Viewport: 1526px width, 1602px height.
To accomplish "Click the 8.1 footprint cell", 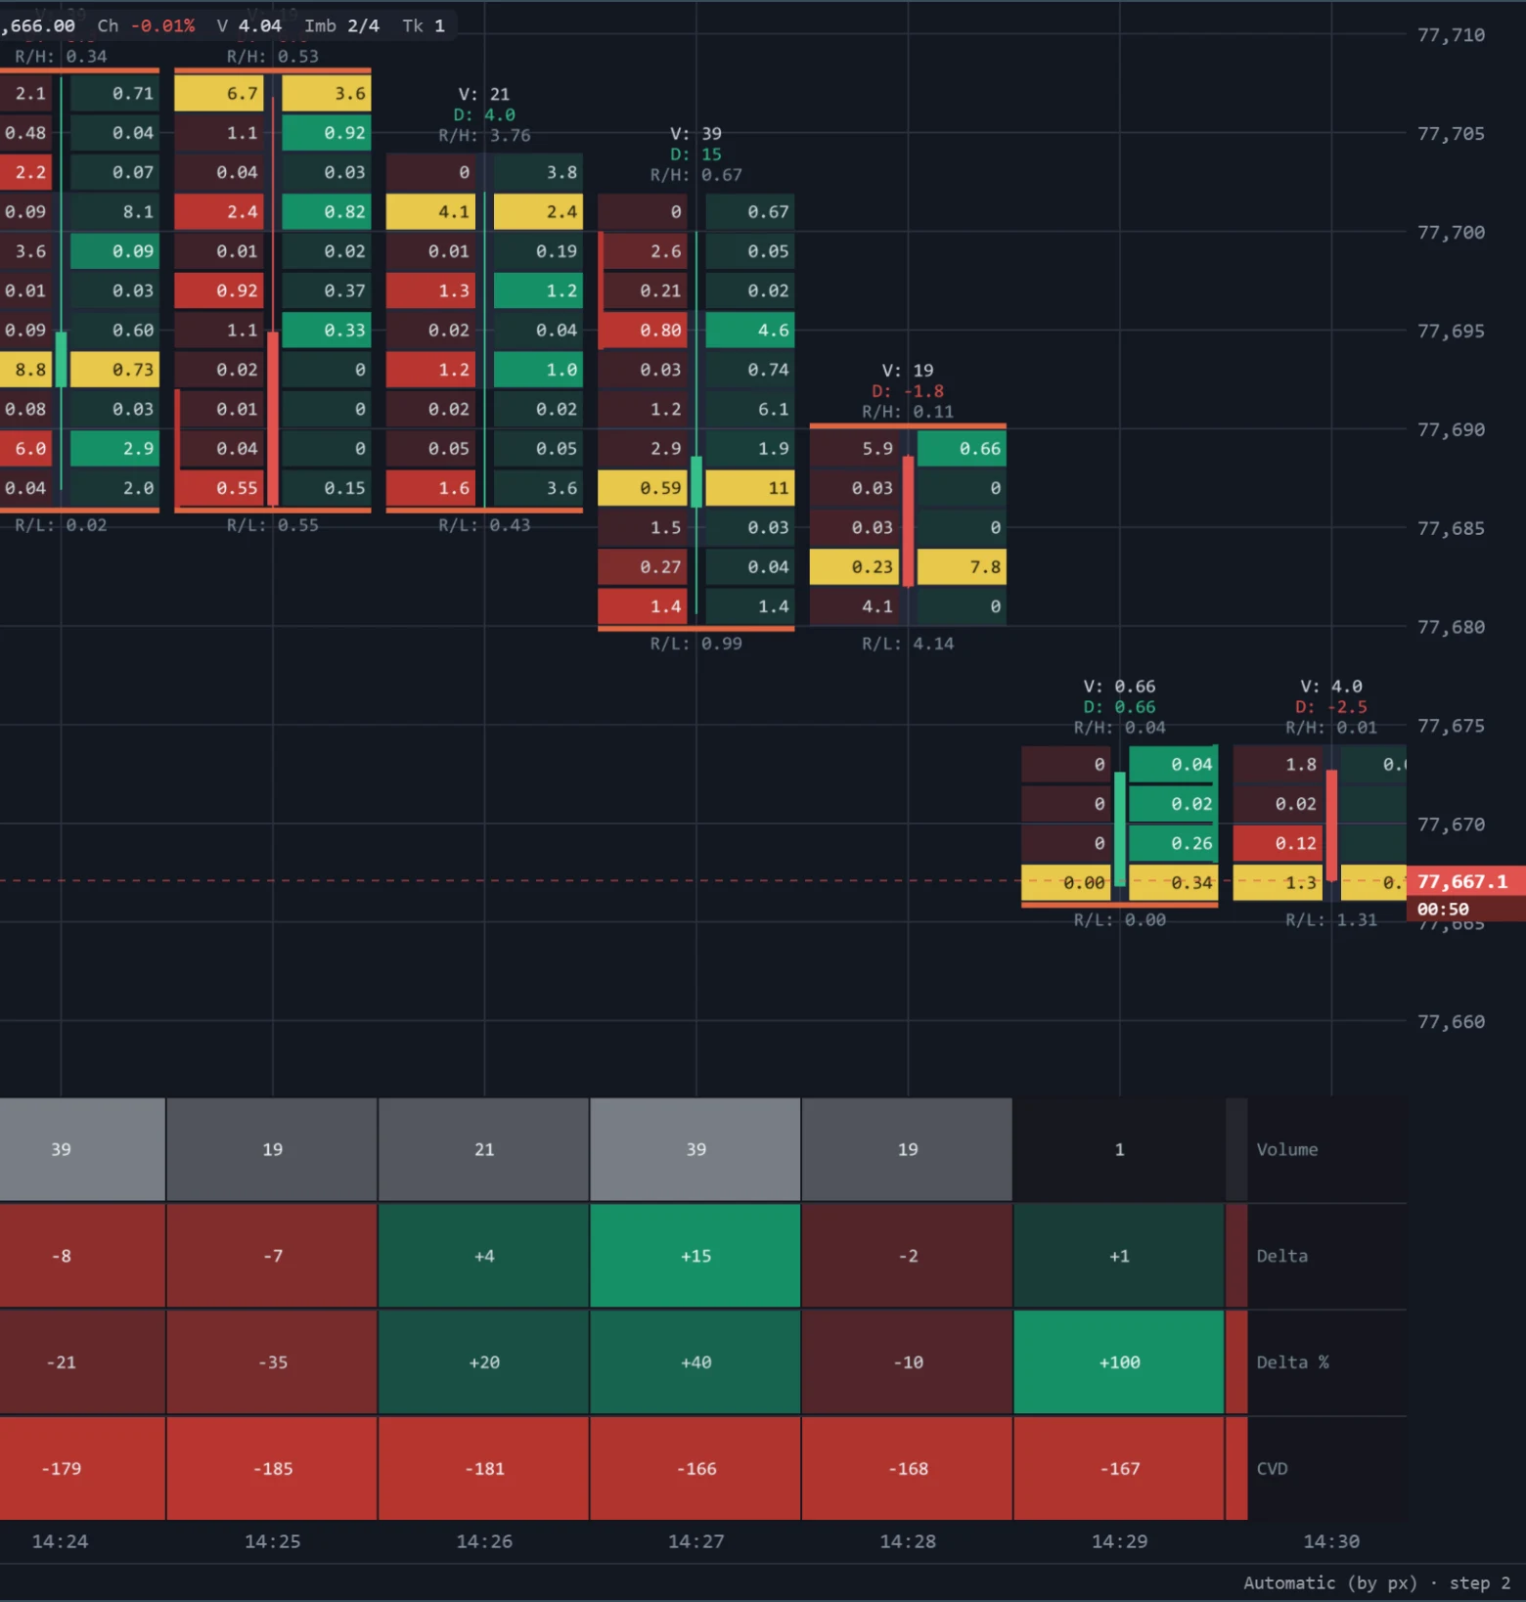I will (115, 212).
